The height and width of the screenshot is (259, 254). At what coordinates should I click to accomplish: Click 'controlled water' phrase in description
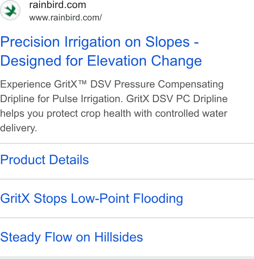191,113
